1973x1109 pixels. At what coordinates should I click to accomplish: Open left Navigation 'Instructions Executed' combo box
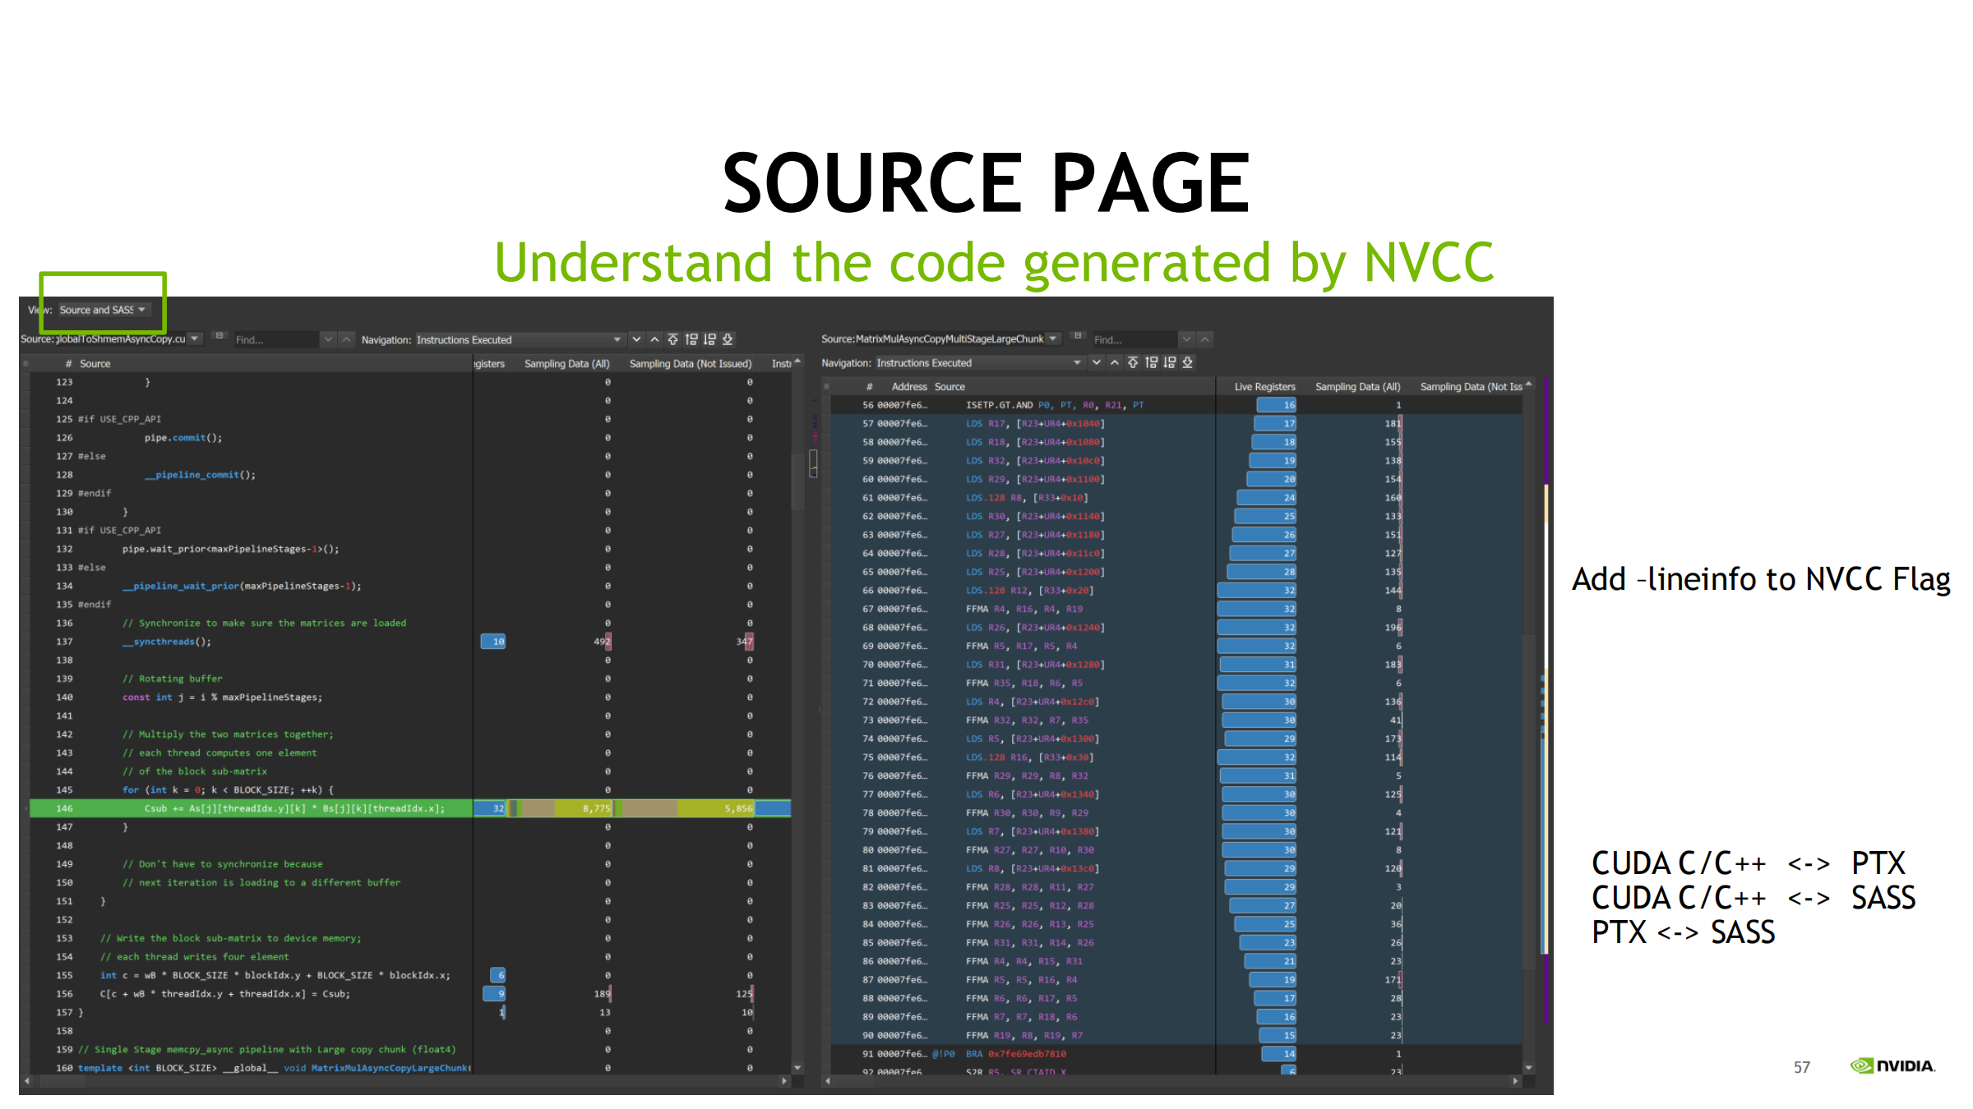pyautogui.click(x=518, y=339)
